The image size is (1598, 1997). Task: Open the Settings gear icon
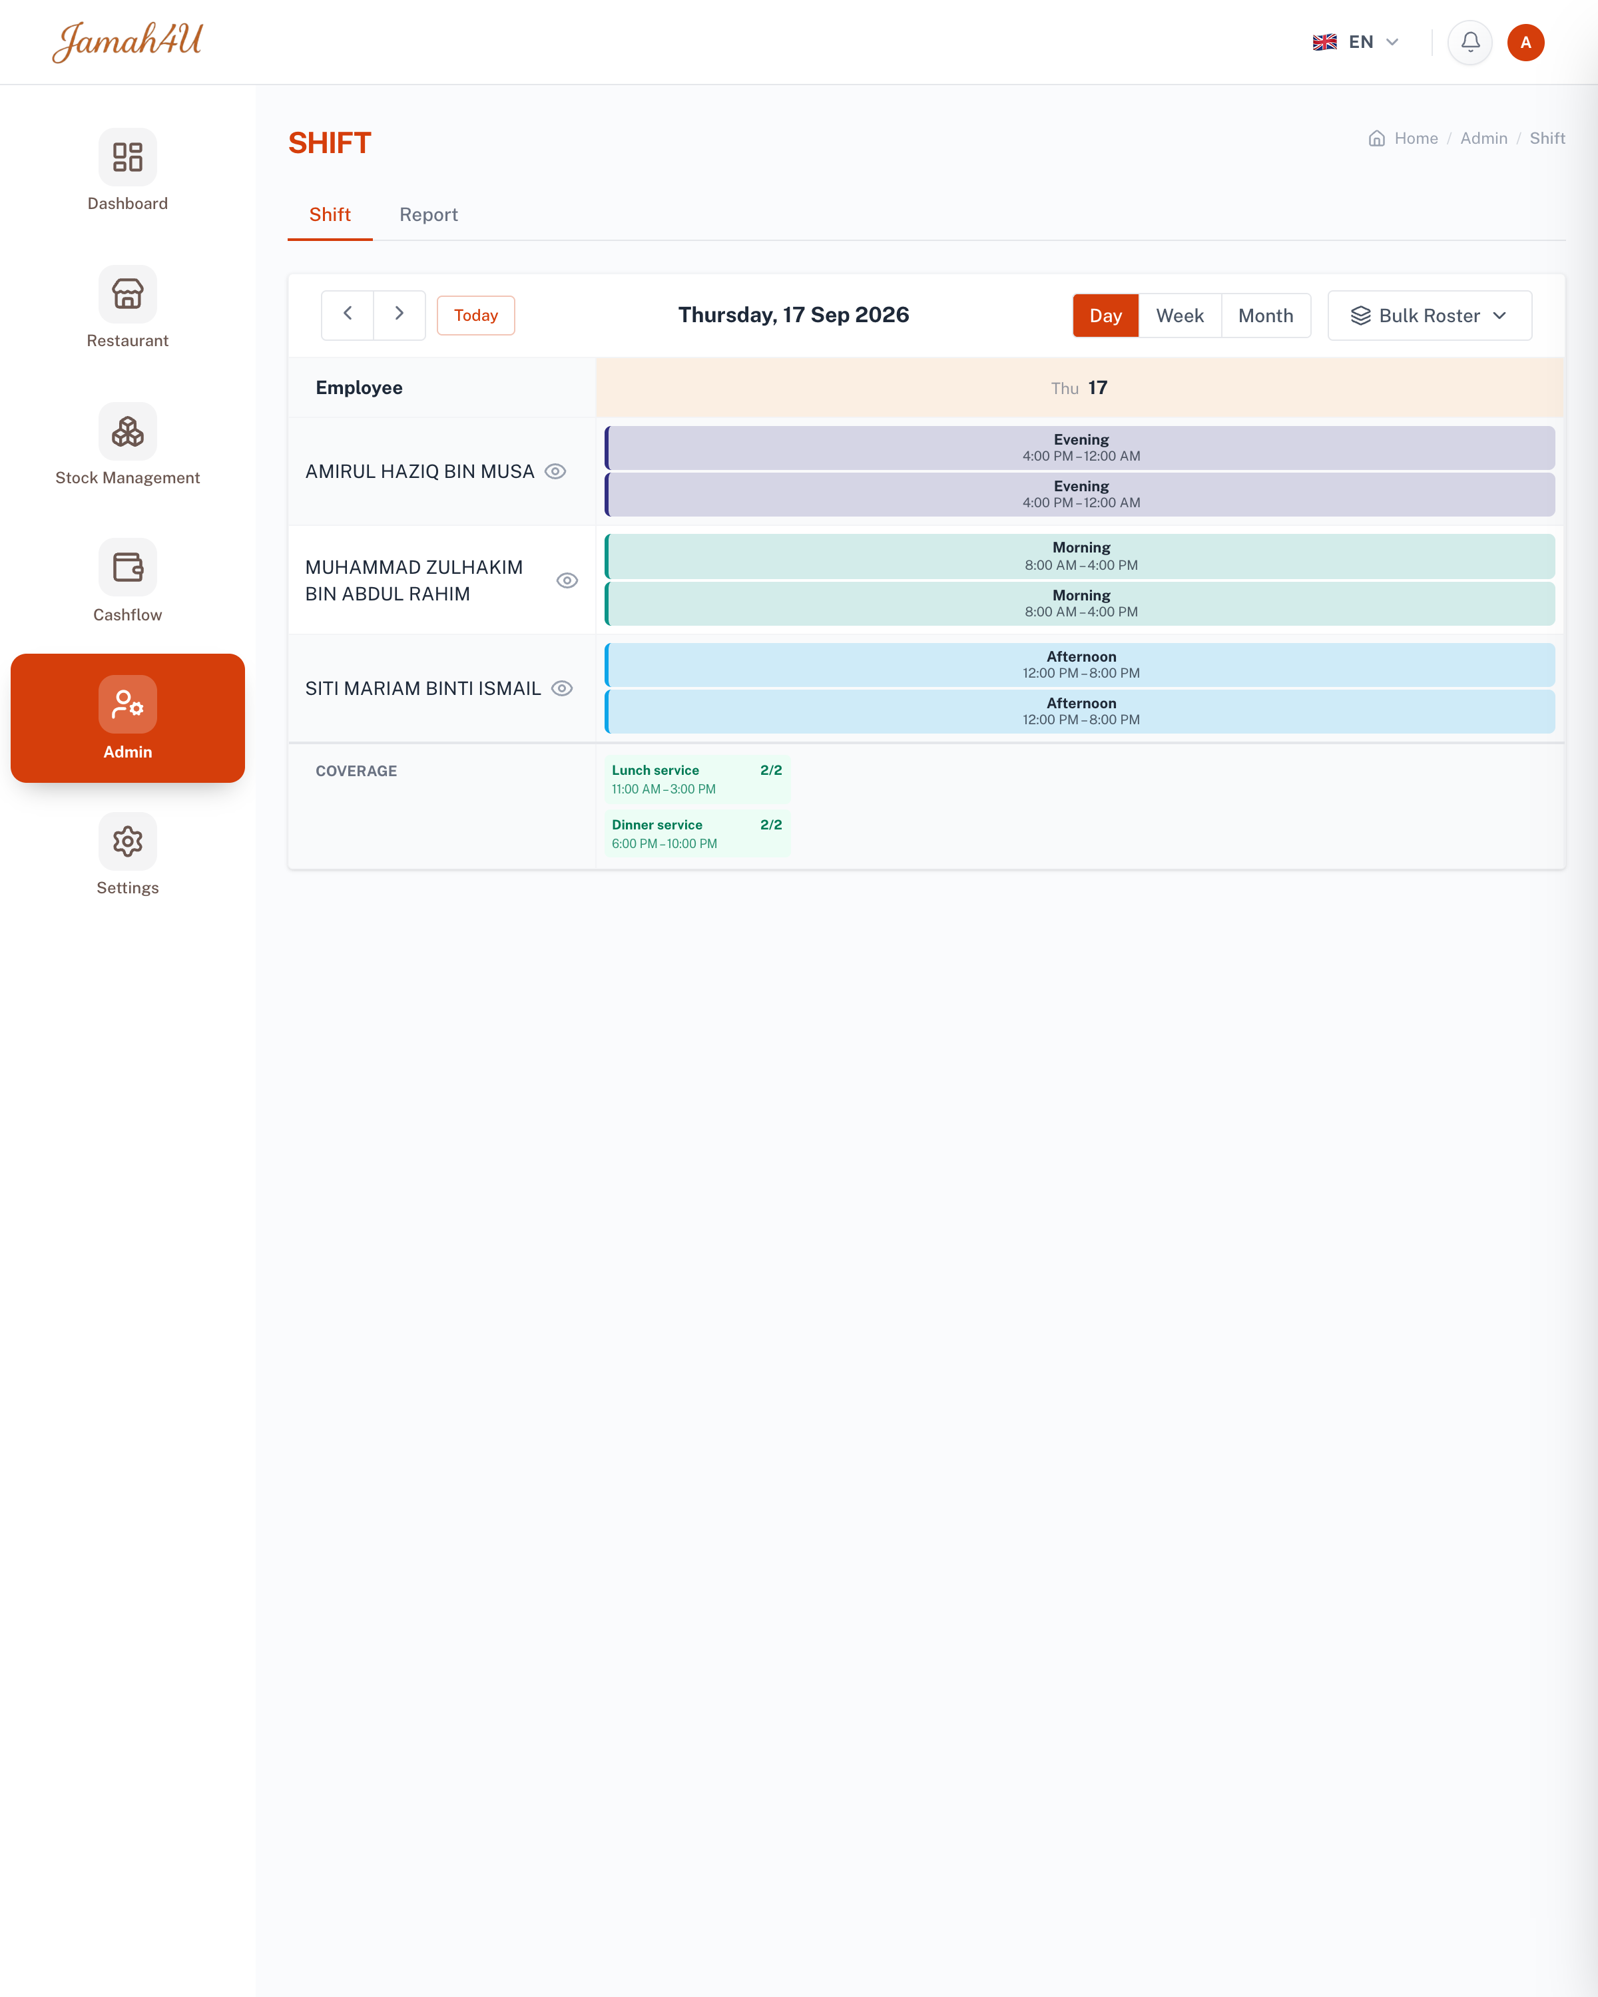point(128,841)
